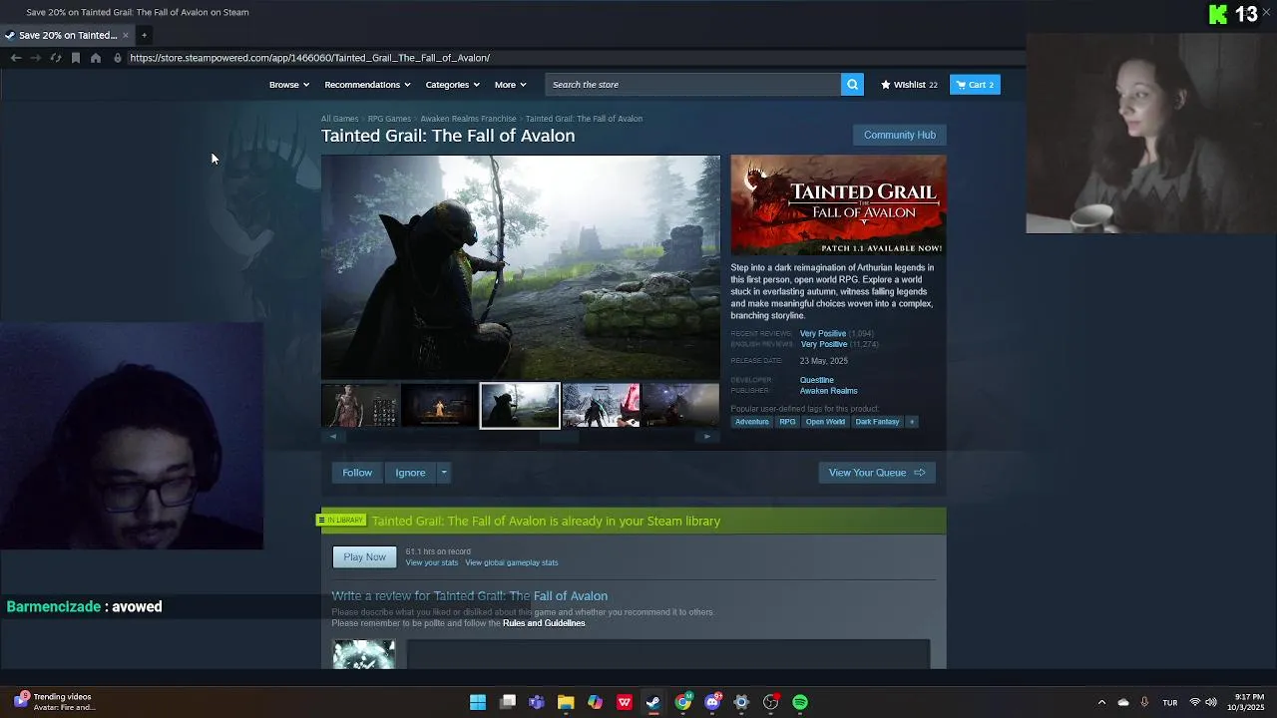This screenshot has width=1277, height=718.
Task: Open the Wishlist with the star icon
Action: tap(909, 85)
